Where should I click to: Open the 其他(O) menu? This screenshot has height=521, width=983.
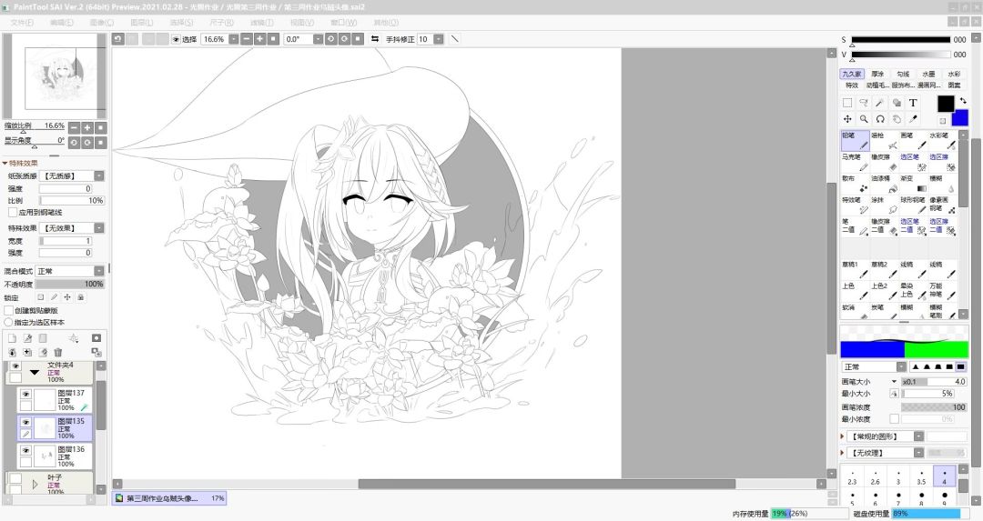tap(386, 22)
